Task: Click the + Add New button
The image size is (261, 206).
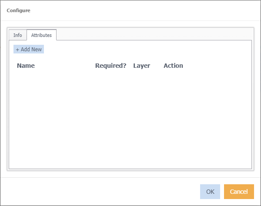Action: pos(29,50)
